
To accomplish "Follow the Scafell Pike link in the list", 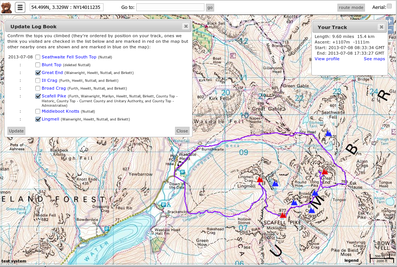I will point(54,96).
